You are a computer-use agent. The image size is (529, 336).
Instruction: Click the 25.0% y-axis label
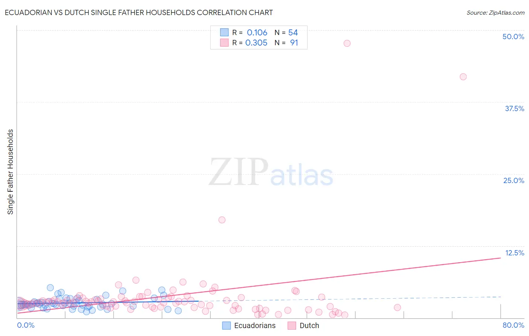coord(514,180)
